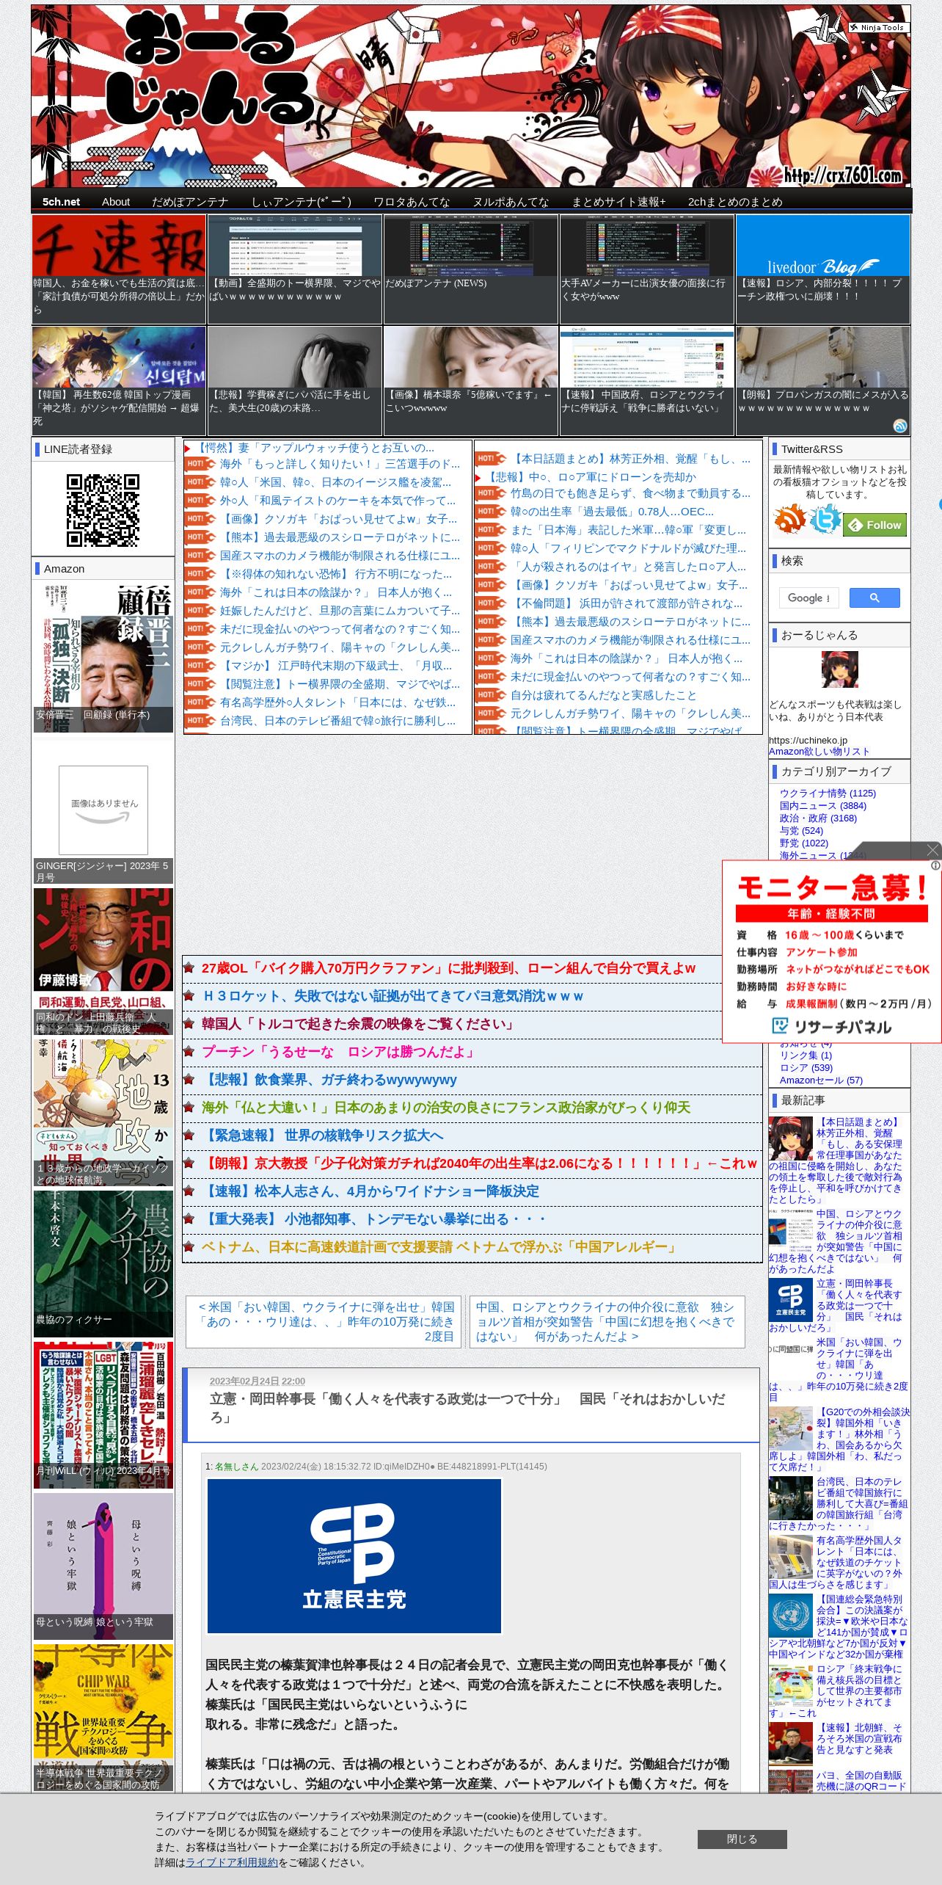
Task: Open headline 【重大発表】小池都知事
Action: [x=374, y=1218]
